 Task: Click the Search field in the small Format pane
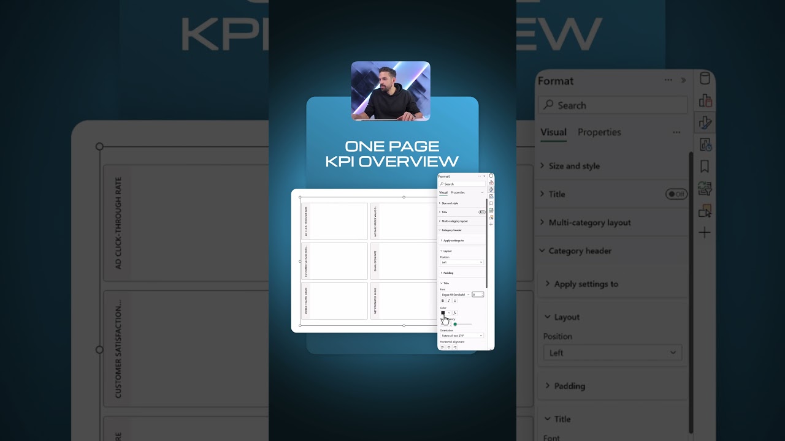tap(462, 184)
